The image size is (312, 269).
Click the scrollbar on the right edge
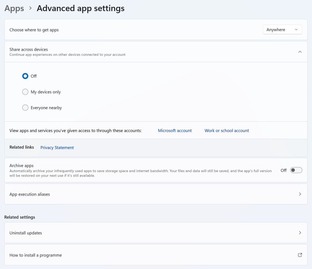(x=310, y=134)
